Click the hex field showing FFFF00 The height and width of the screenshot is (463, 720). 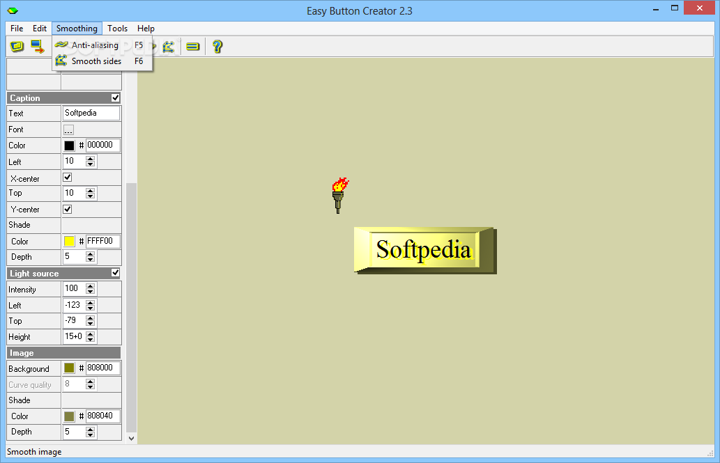pyautogui.click(x=103, y=241)
